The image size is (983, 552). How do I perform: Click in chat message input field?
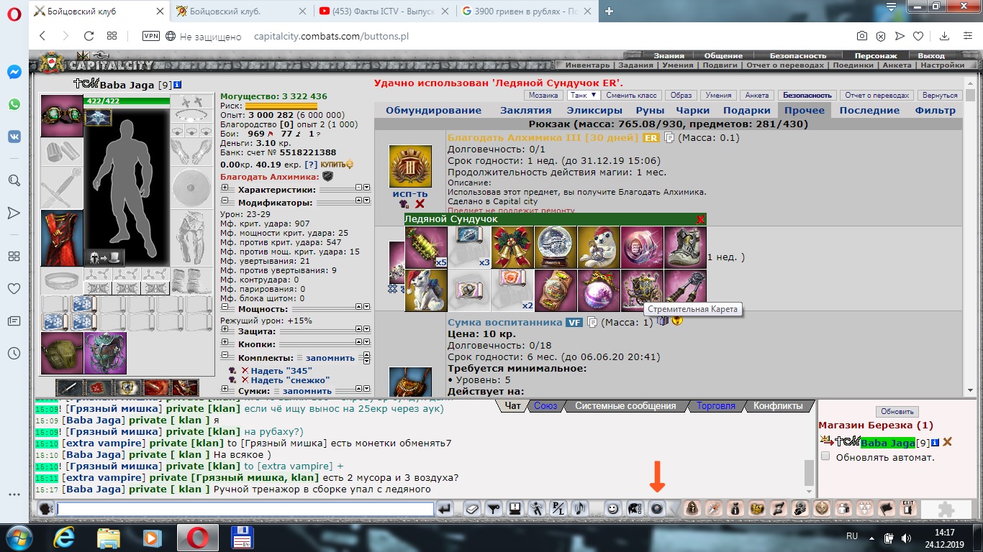click(245, 509)
